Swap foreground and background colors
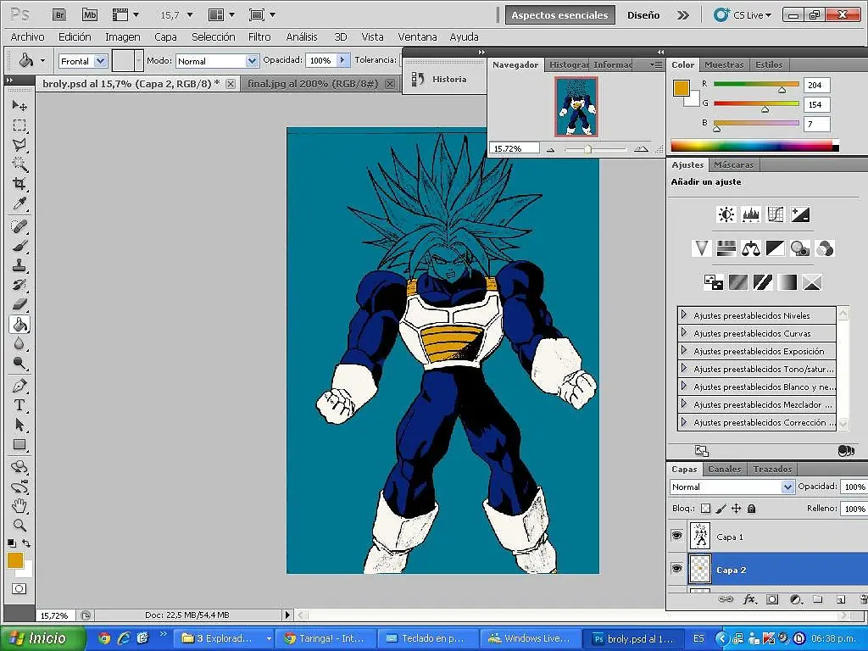868x651 pixels. coord(26,543)
